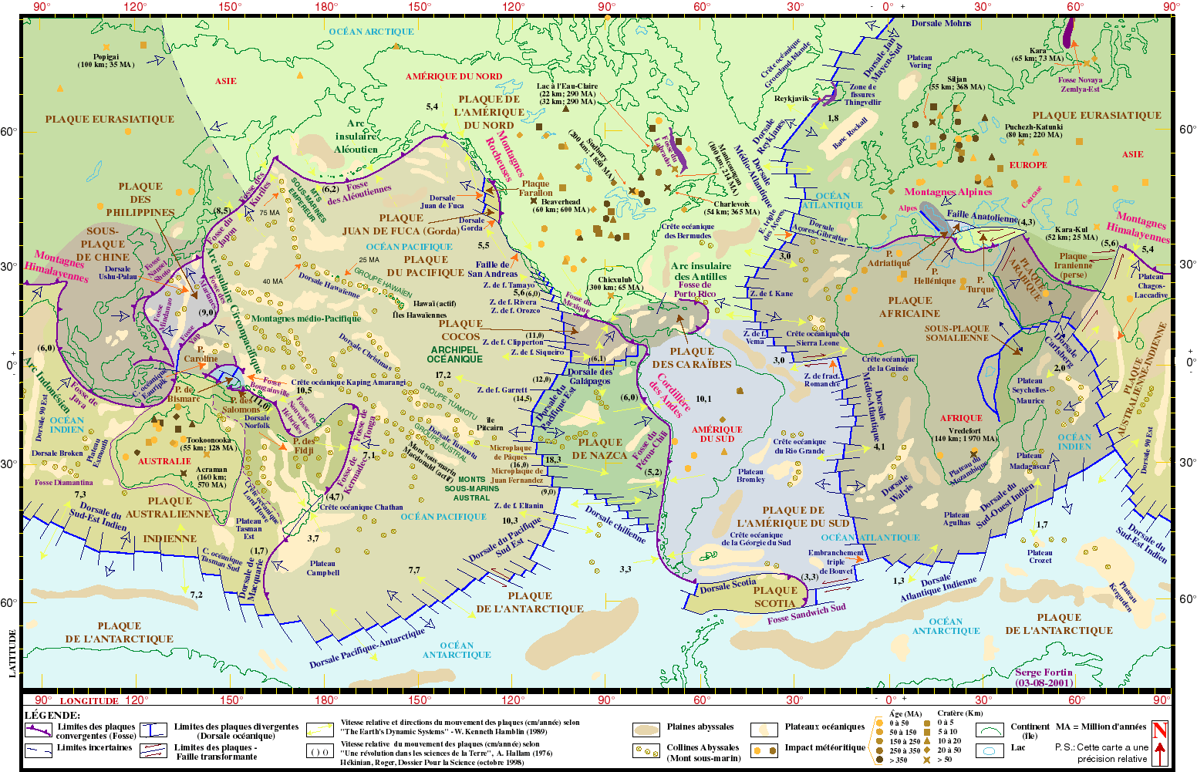Screen dimensions: 1197x772
Task: Click the 'Dorsale Pacifique-Antarctique' label
Action: (367, 649)
